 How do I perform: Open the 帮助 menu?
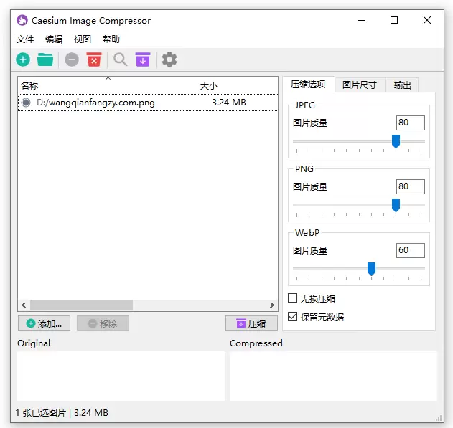point(111,39)
